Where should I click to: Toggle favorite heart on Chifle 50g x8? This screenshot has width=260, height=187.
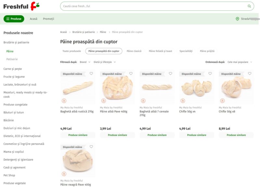[x=250, y=74]
